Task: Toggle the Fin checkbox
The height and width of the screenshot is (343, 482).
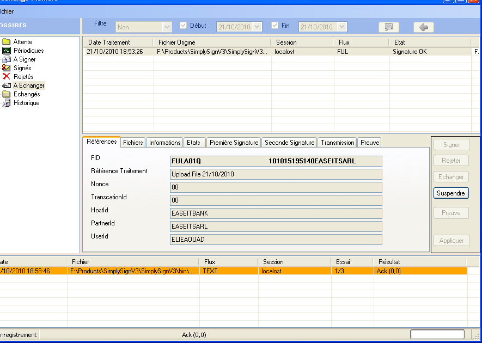Action: click(275, 26)
